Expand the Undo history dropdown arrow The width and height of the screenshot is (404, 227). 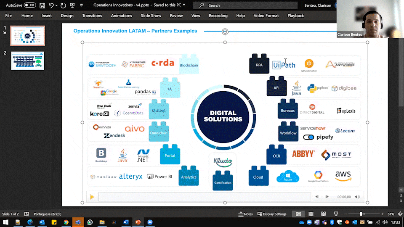point(57,5)
